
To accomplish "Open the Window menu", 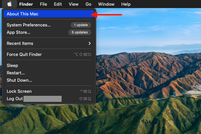I will click(x=106, y=4).
